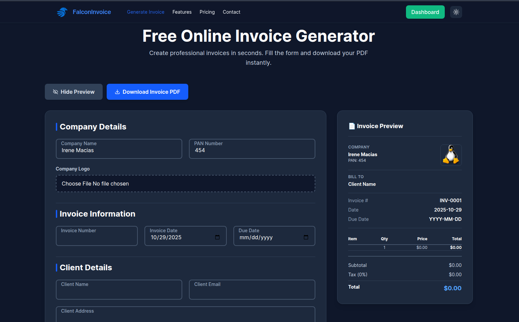Focus the Client Name input

coord(119,290)
